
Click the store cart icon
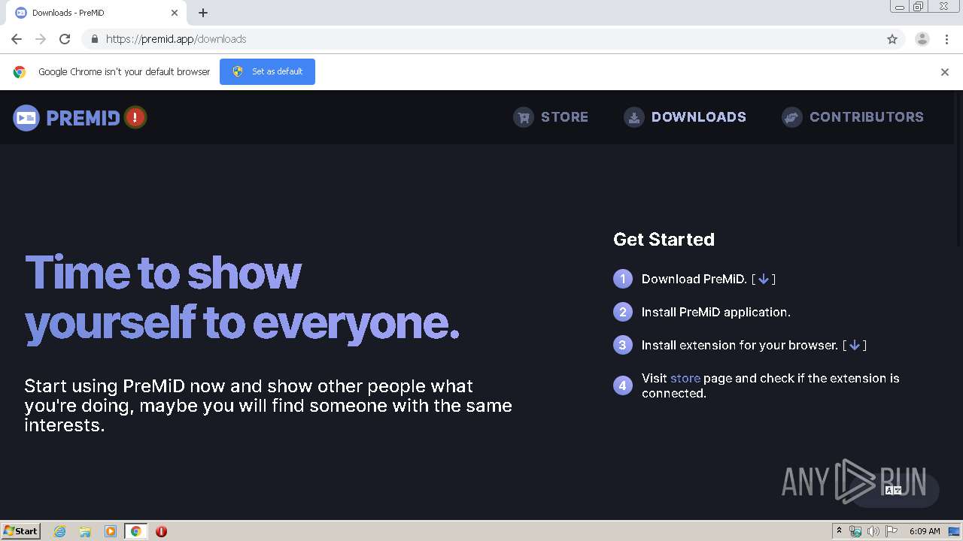coord(524,117)
